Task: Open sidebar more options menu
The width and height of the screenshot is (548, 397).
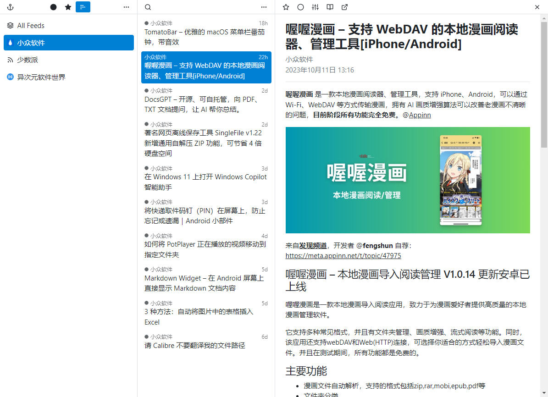Action: point(126,7)
